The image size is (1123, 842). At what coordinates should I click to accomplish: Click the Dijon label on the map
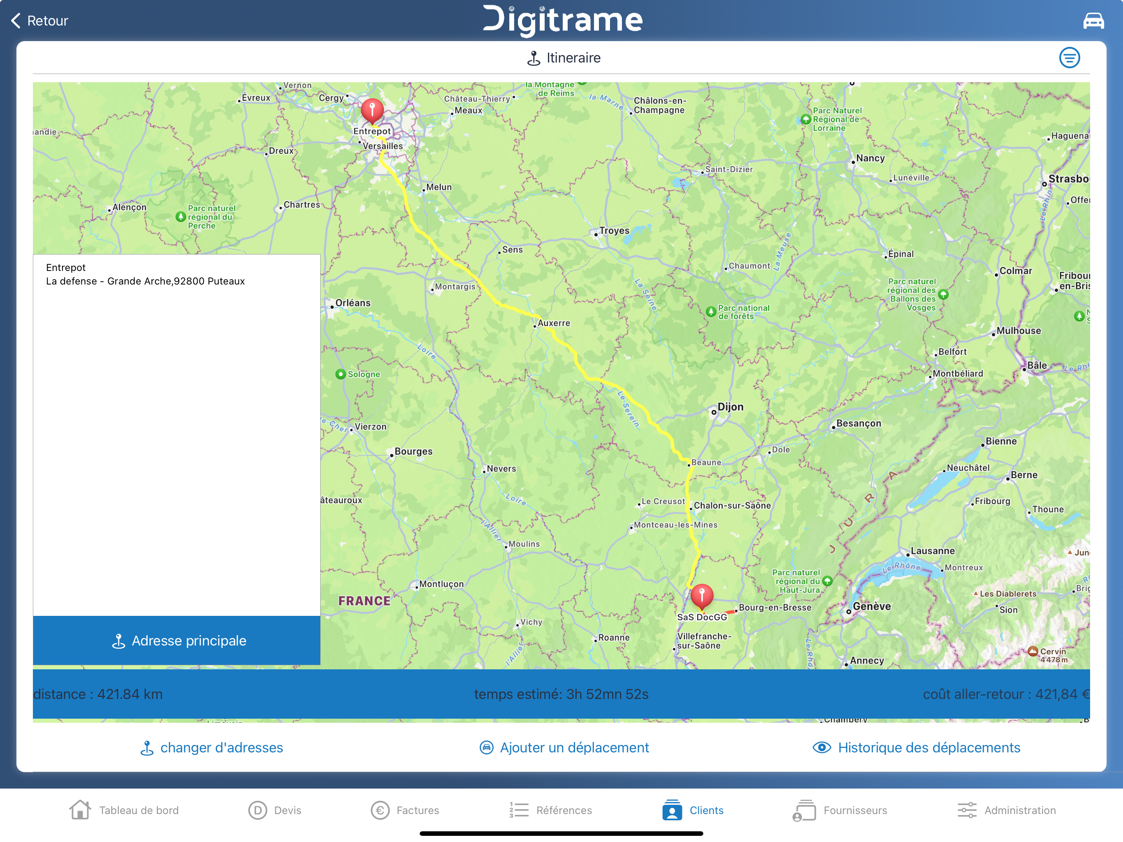730,407
